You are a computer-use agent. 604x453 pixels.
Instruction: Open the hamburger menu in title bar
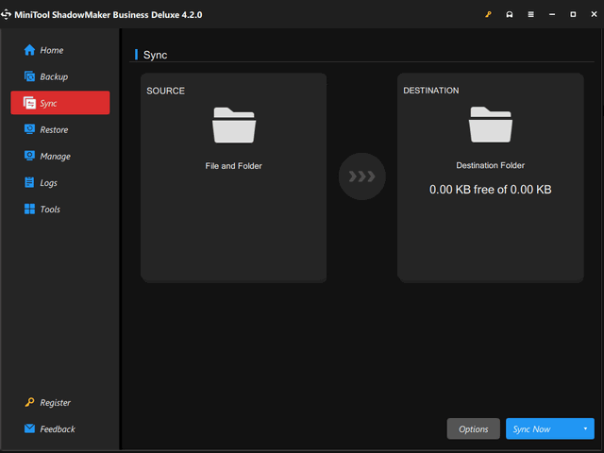[x=531, y=15]
